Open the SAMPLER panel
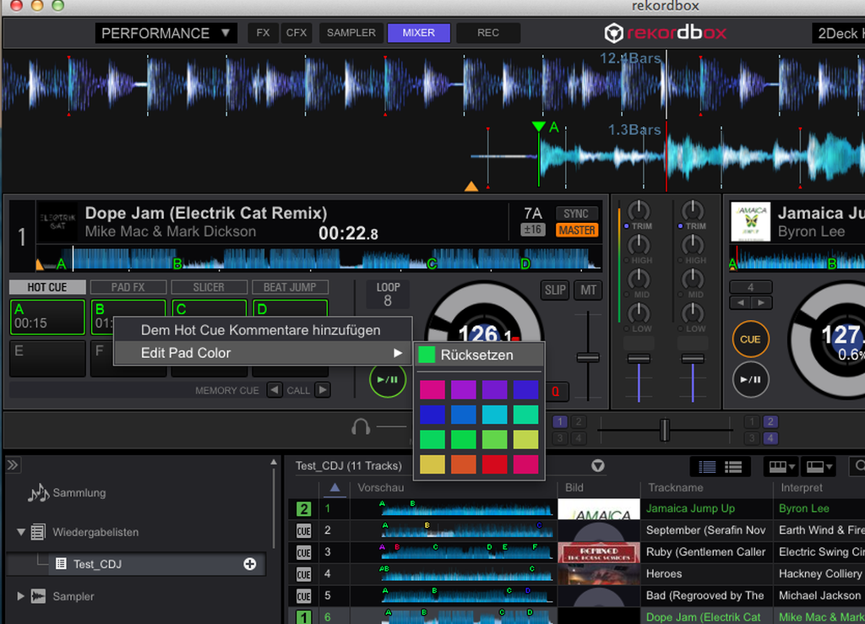This screenshot has height=624, width=865. click(x=350, y=33)
